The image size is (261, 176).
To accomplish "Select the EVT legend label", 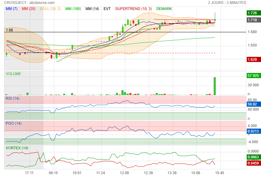I will click(107, 9).
